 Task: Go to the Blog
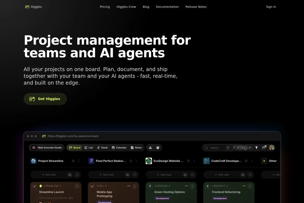pyautogui.click(x=146, y=7)
